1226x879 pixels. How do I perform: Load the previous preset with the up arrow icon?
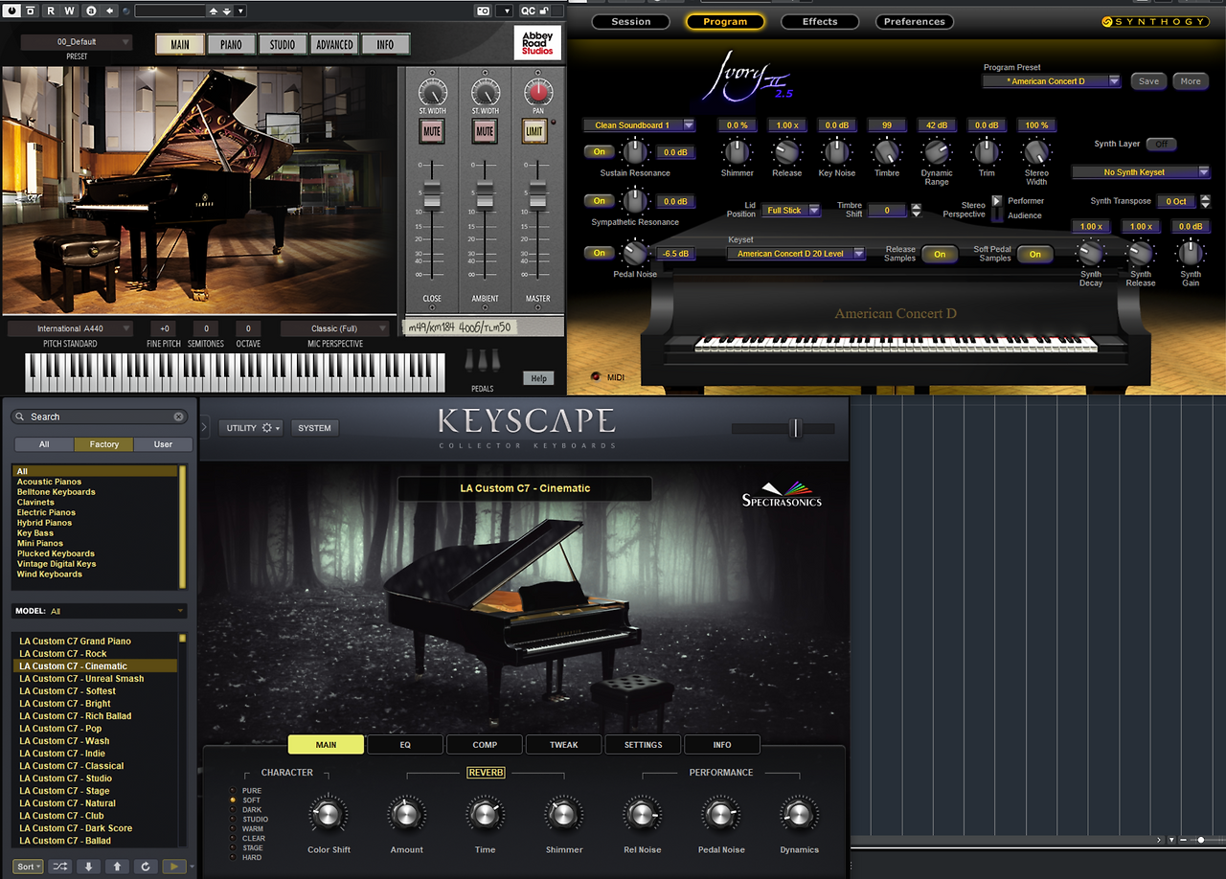pyautogui.click(x=214, y=11)
